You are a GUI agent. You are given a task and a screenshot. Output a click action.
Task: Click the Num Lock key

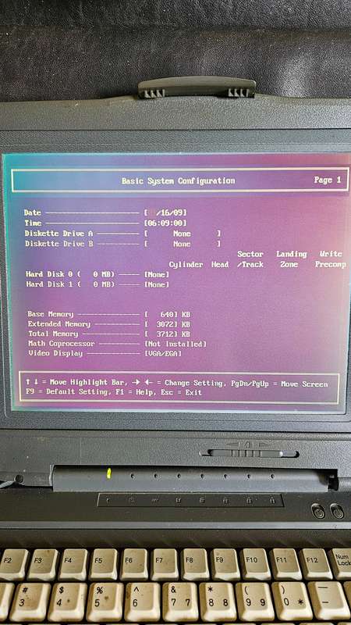[340, 562]
